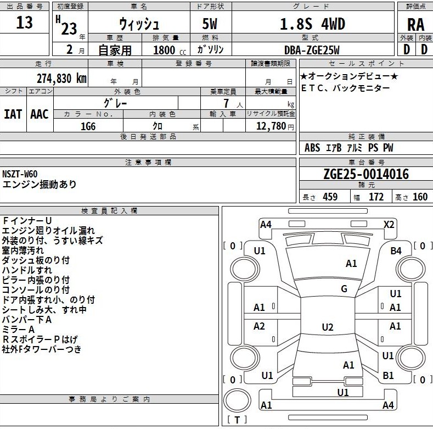This screenshot has width=433, height=429.
Task: Select the 自家用 vehicle history value
Action: 115,50
